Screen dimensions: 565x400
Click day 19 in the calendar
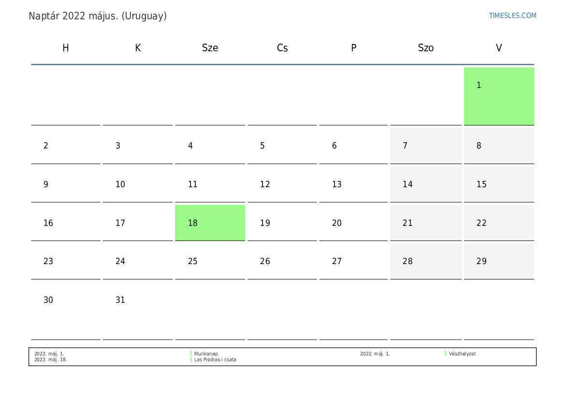point(282,222)
